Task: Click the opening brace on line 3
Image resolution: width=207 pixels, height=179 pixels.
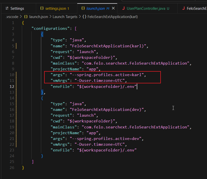Action: pos(42,34)
